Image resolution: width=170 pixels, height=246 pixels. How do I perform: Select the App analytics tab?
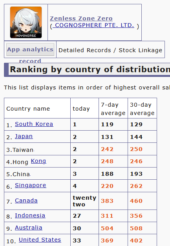pyautogui.click(x=30, y=49)
